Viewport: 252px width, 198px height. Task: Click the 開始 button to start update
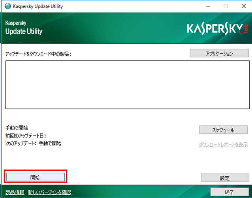point(35,177)
